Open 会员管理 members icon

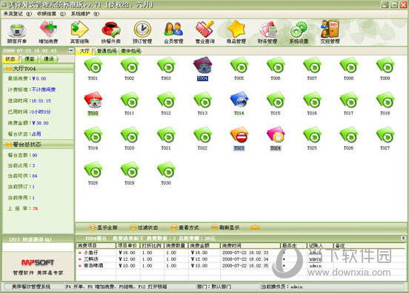(x=173, y=33)
